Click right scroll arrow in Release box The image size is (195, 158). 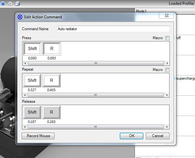coord(167,127)
